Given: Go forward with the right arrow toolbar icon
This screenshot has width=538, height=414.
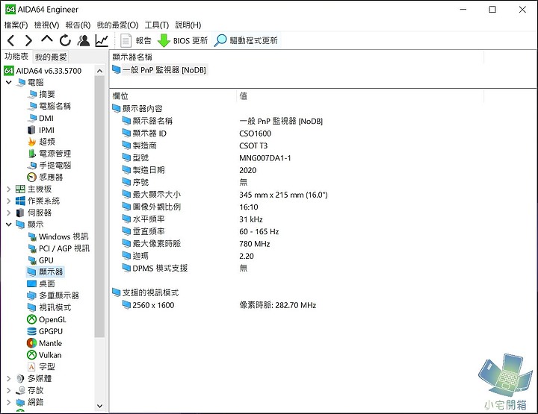Looking at the screenshot, I should pyautogui.click(x=29, y=41).
